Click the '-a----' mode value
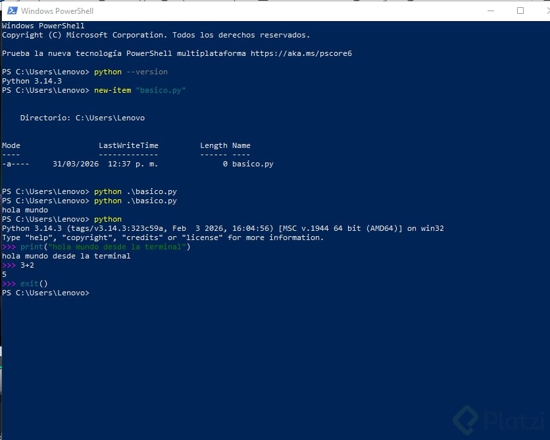This screenshot has width=550, height=440. point(15,164)
